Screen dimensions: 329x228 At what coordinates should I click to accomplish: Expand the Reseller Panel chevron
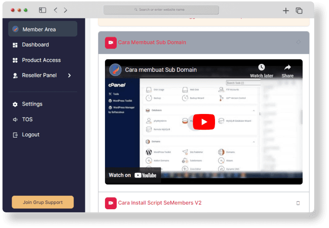tap(69, 76)
